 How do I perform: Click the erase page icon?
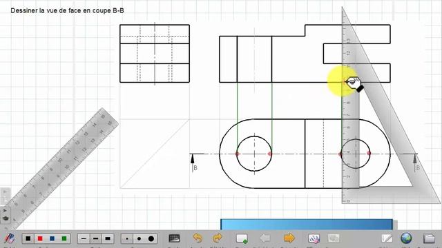click(x=314, y=238)
